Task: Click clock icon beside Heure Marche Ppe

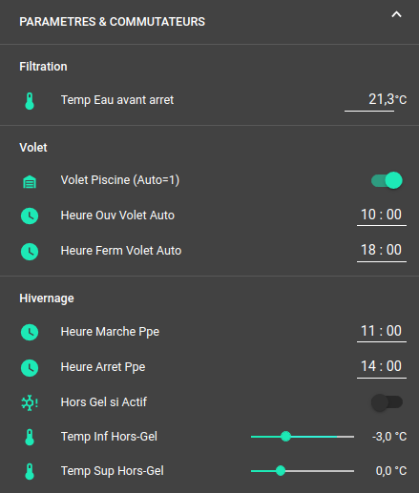Action: coord(30,332)
